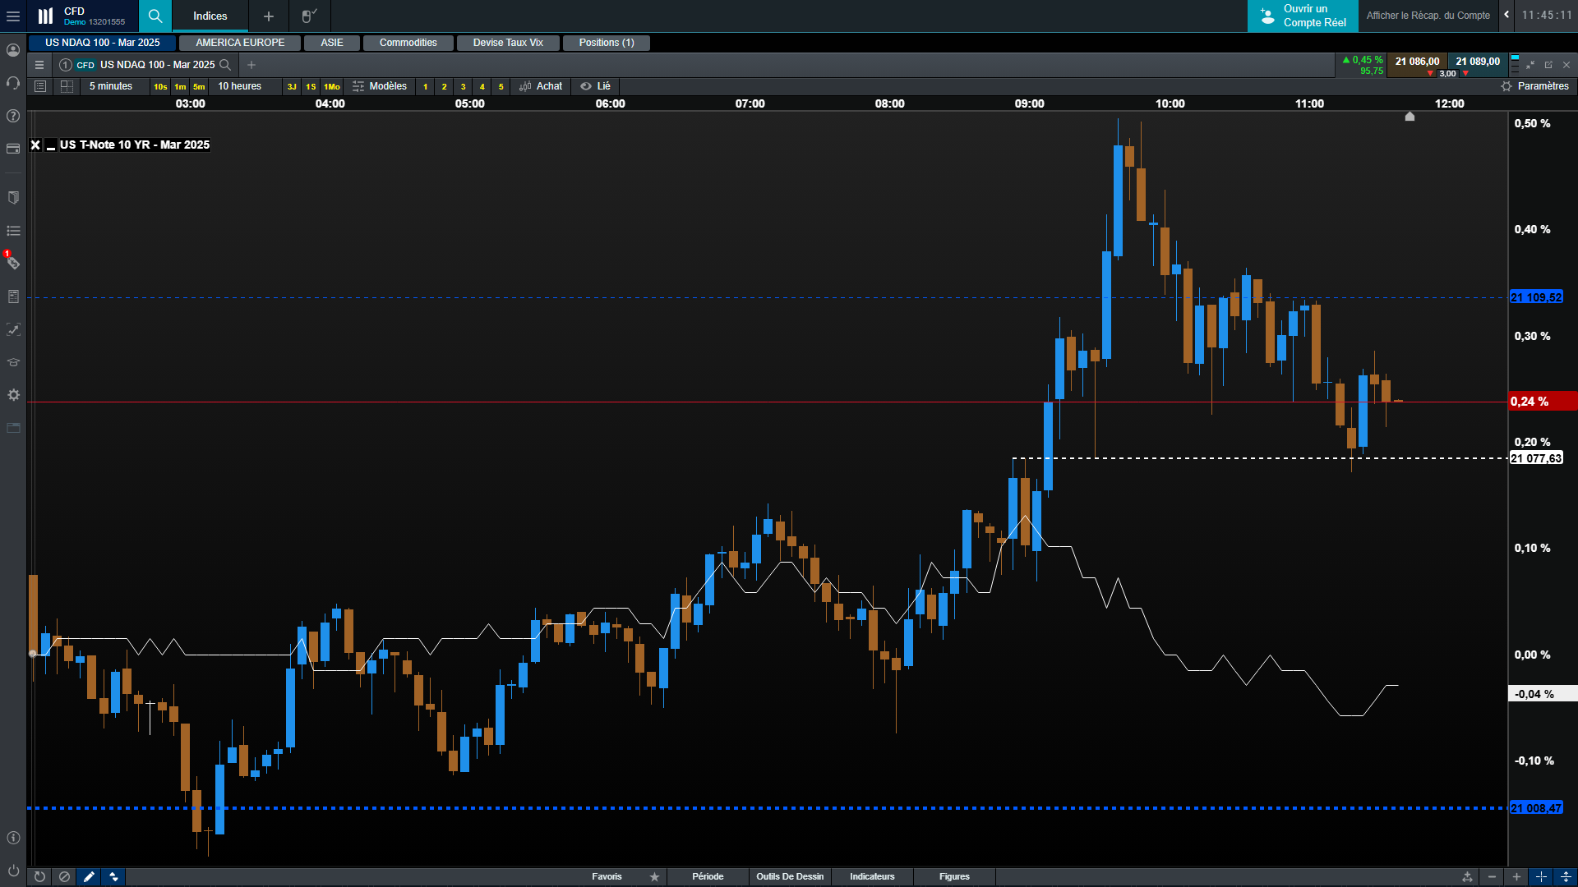This screenshot has height=887, width=1578.
Task: Remove US T-Note 10 YR overlay with X
Action: coord(35,145)
